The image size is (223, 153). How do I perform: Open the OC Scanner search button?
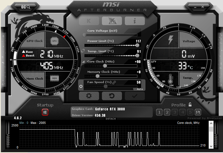click(25, 7)
